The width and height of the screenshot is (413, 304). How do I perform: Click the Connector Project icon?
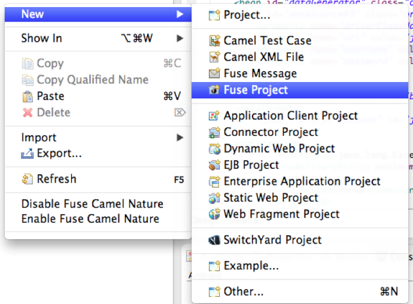[x=214, y=132]
